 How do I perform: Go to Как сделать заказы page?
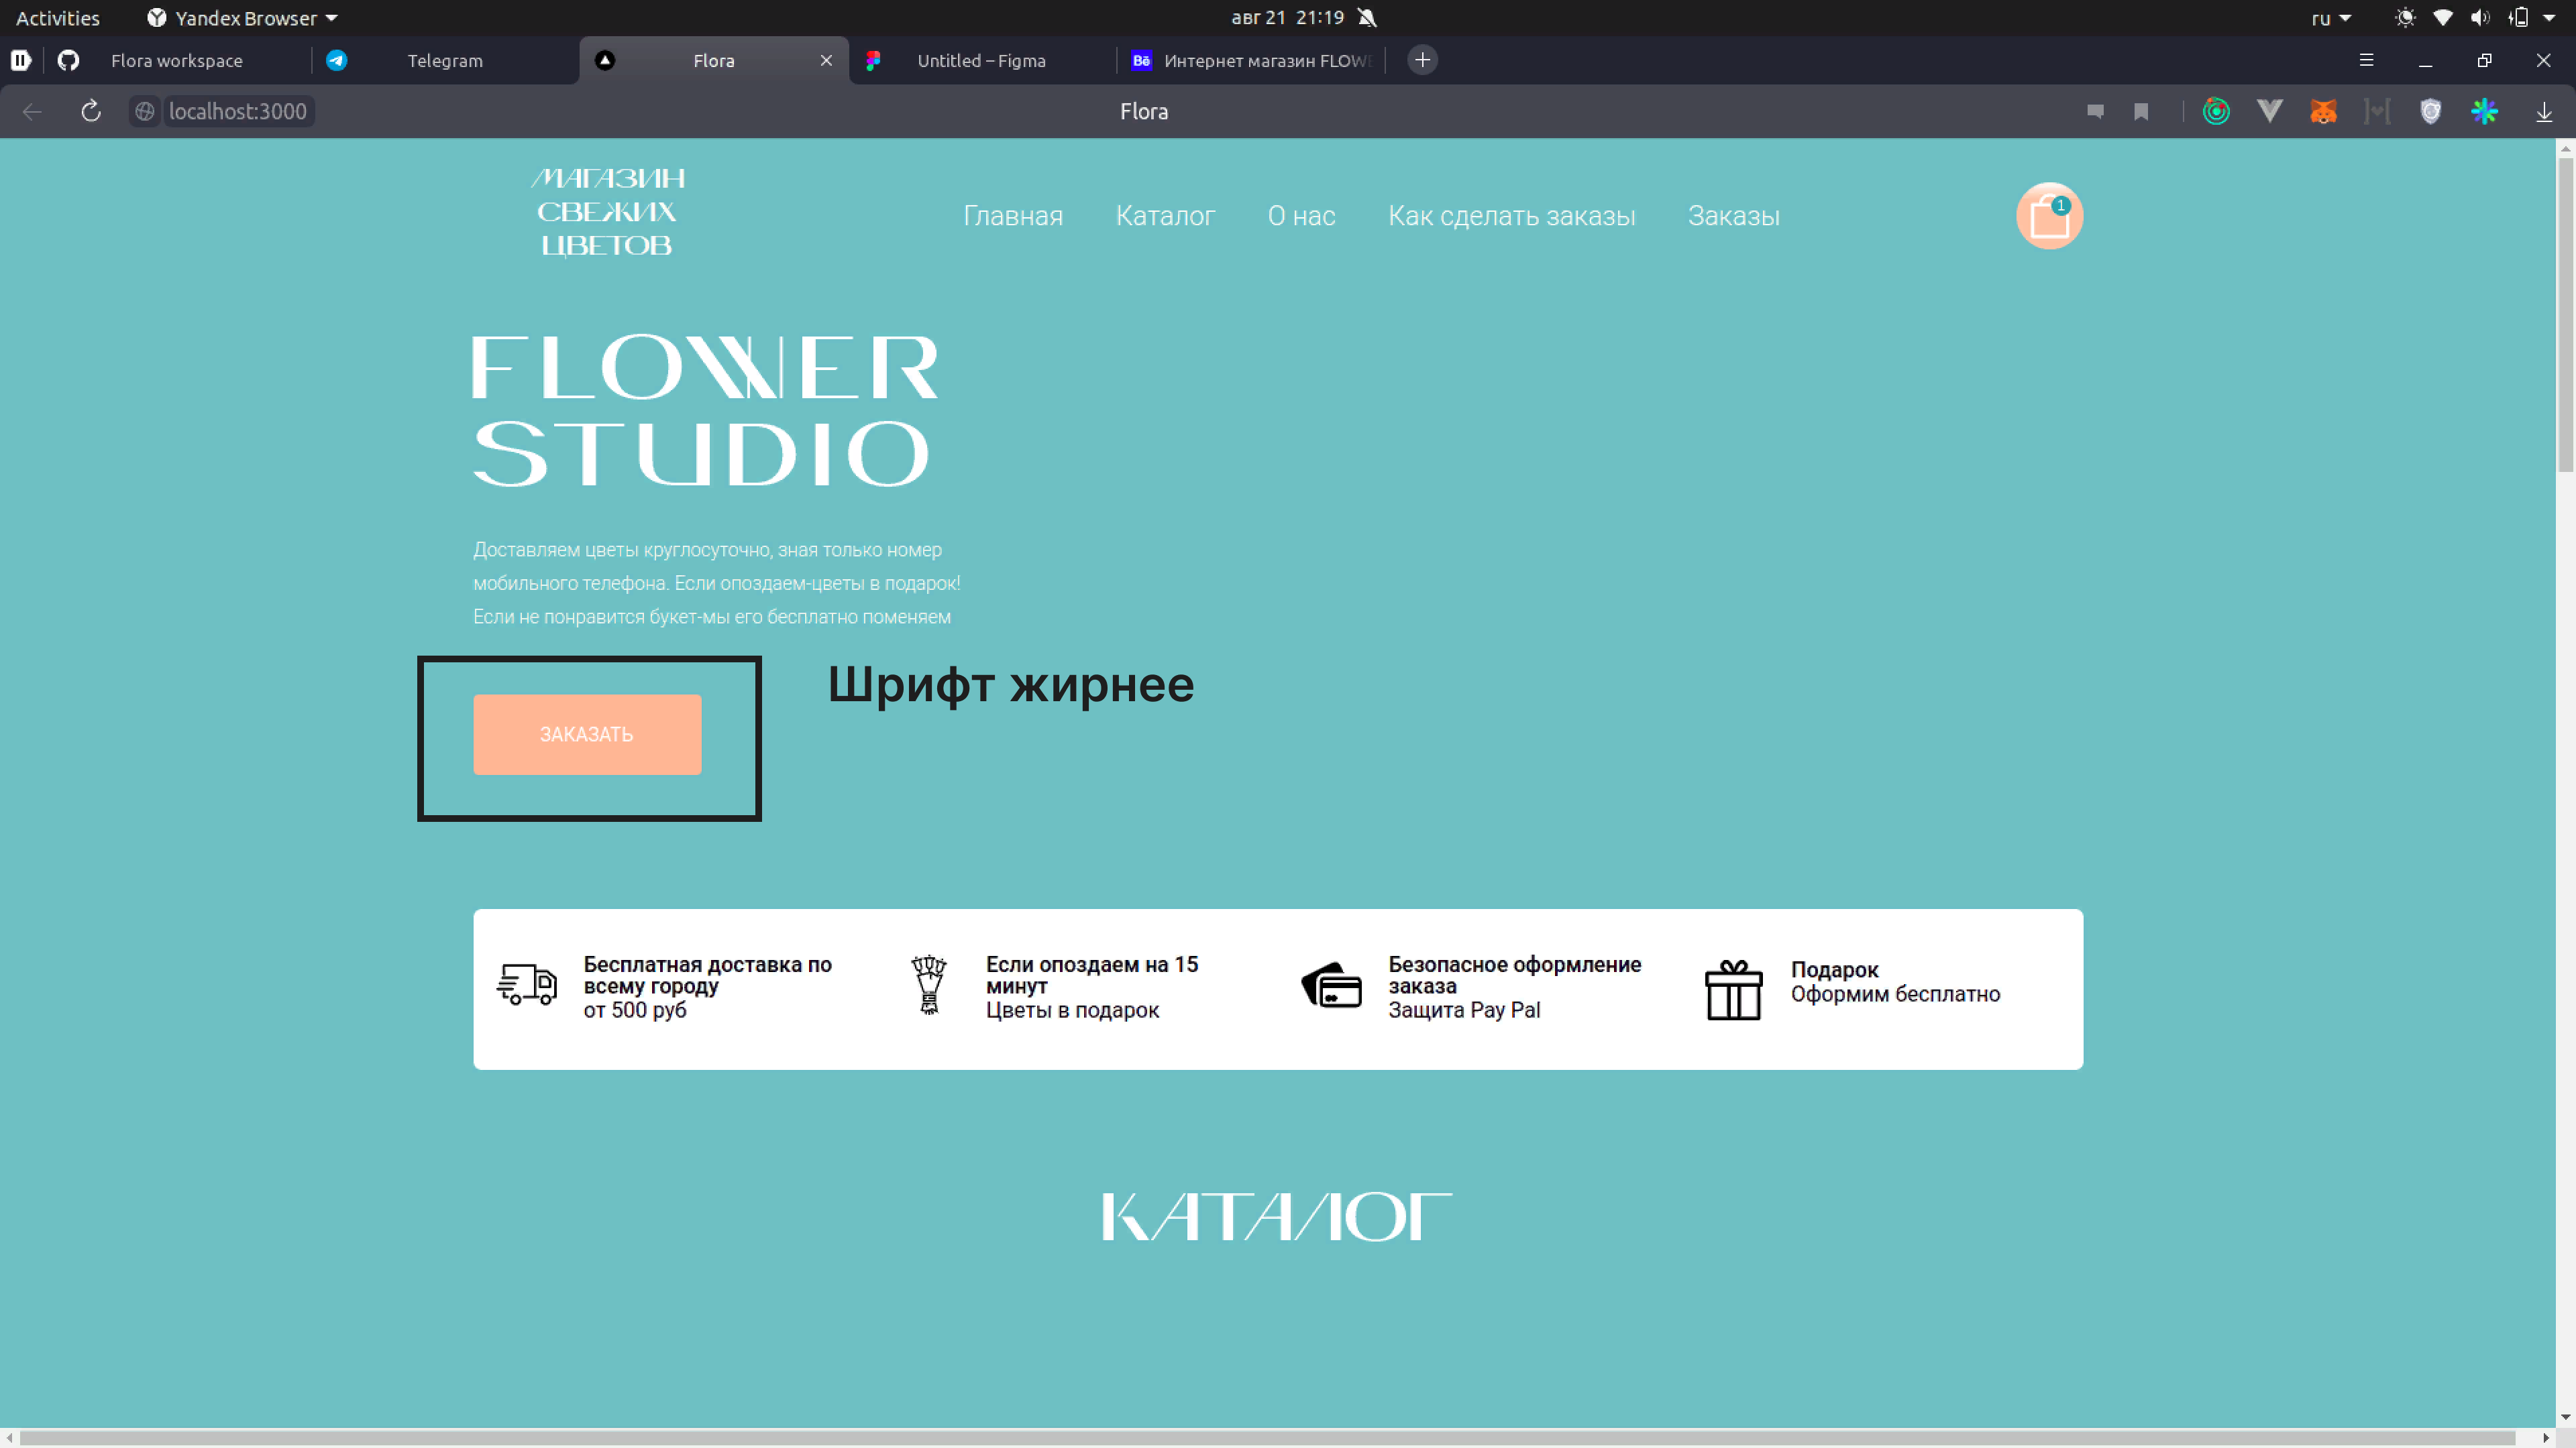[1511, 216]
